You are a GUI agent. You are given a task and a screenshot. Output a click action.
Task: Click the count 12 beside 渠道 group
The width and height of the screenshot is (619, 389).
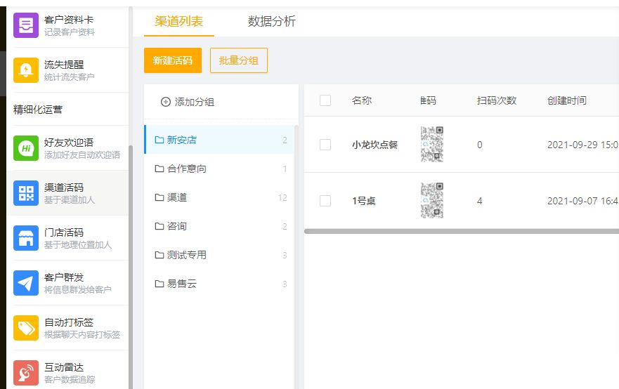coord(282,197)
